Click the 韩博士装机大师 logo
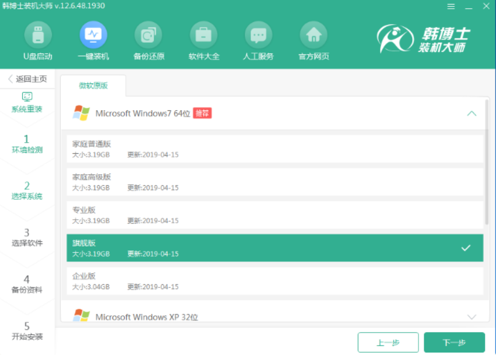The height and width of the screenshot is (360, 496). (424, 39)
